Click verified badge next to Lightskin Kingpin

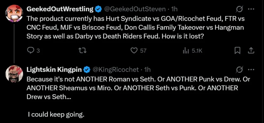[87, 70]
